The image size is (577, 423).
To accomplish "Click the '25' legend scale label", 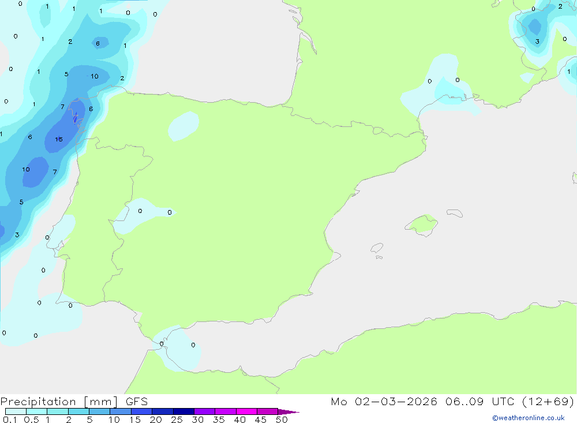I will pos(177,420).
